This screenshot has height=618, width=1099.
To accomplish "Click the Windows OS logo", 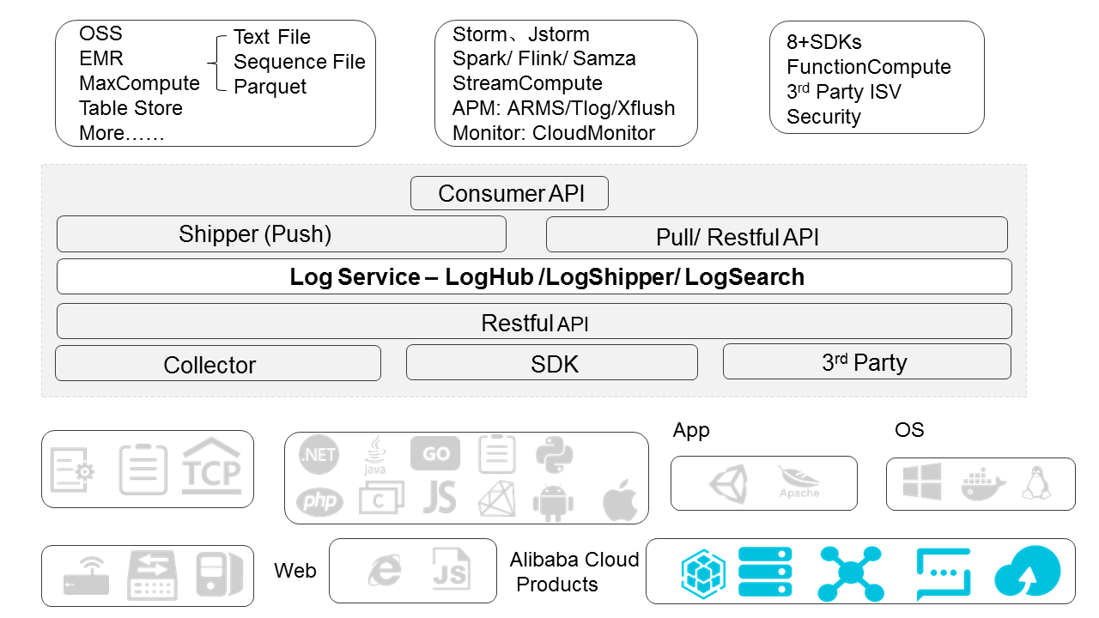I will pos(921,482).
